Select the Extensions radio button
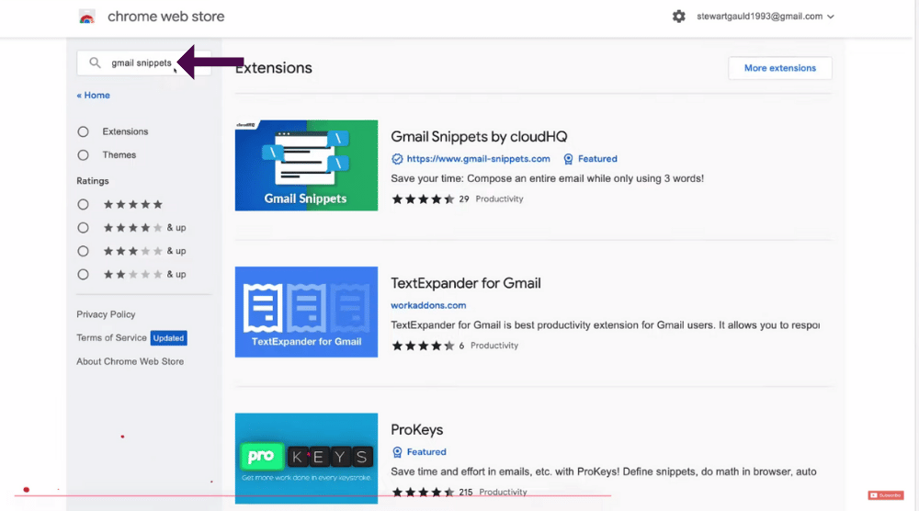Viewport: 919px width, 511px height. point(84,131)
